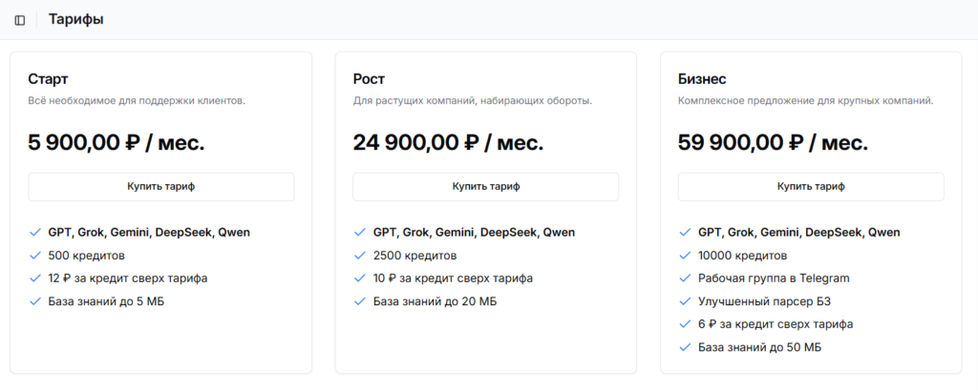Viewport: 978px width, 391px height.
Task: Click the AI models list in Бизнес card
Action: [x=799, y=233]
